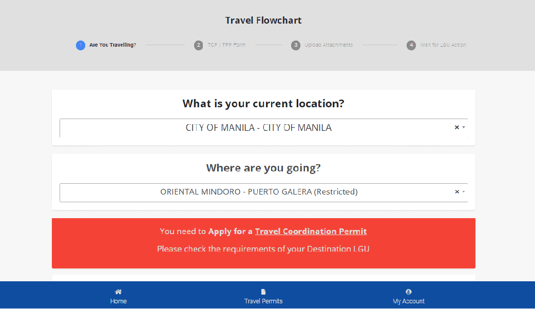Select the 'Upload Attachments' step label

(x=329, y=45)
